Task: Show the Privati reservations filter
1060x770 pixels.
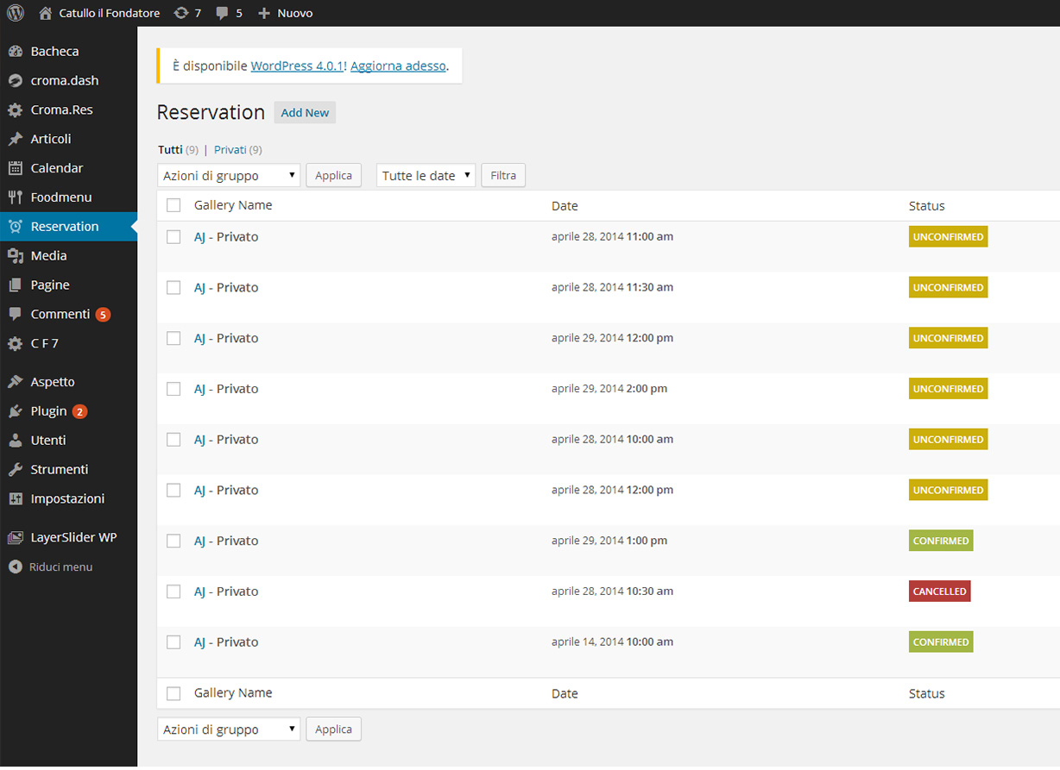Action: pyautogui.click(x=230, y=149)
